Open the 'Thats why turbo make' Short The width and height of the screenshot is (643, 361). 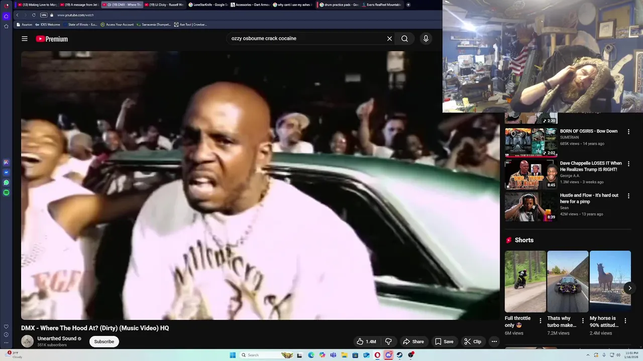(568, 281)
